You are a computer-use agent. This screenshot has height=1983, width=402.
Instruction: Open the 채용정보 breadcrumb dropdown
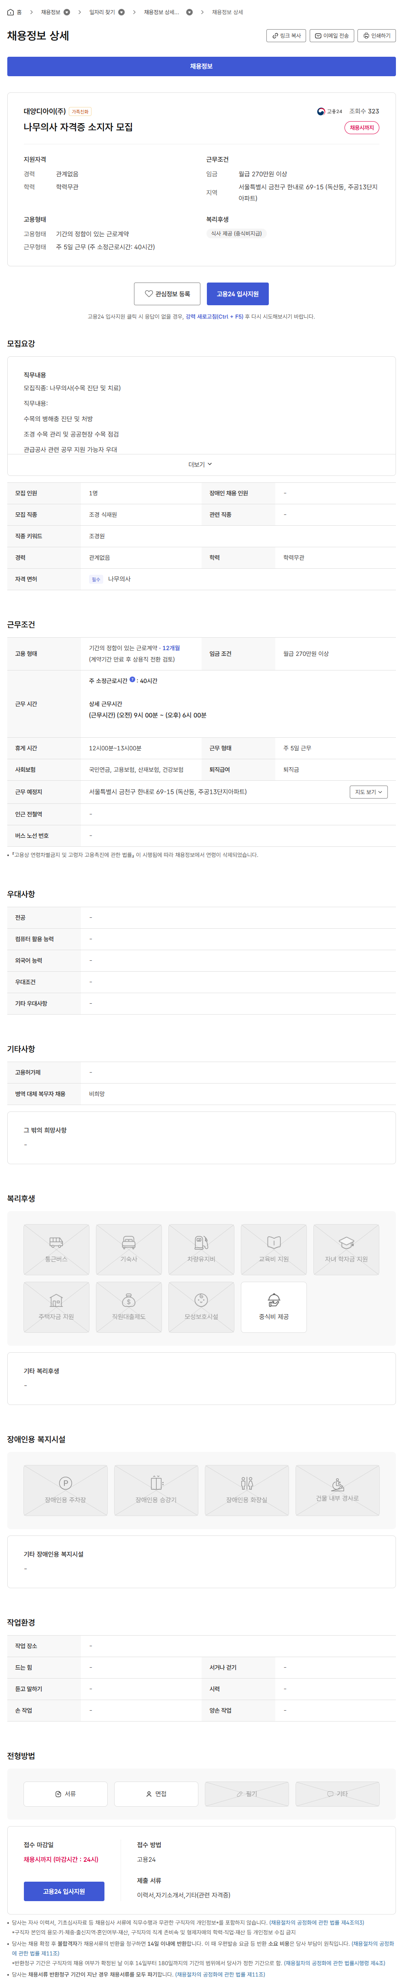[x=67, y=12]
